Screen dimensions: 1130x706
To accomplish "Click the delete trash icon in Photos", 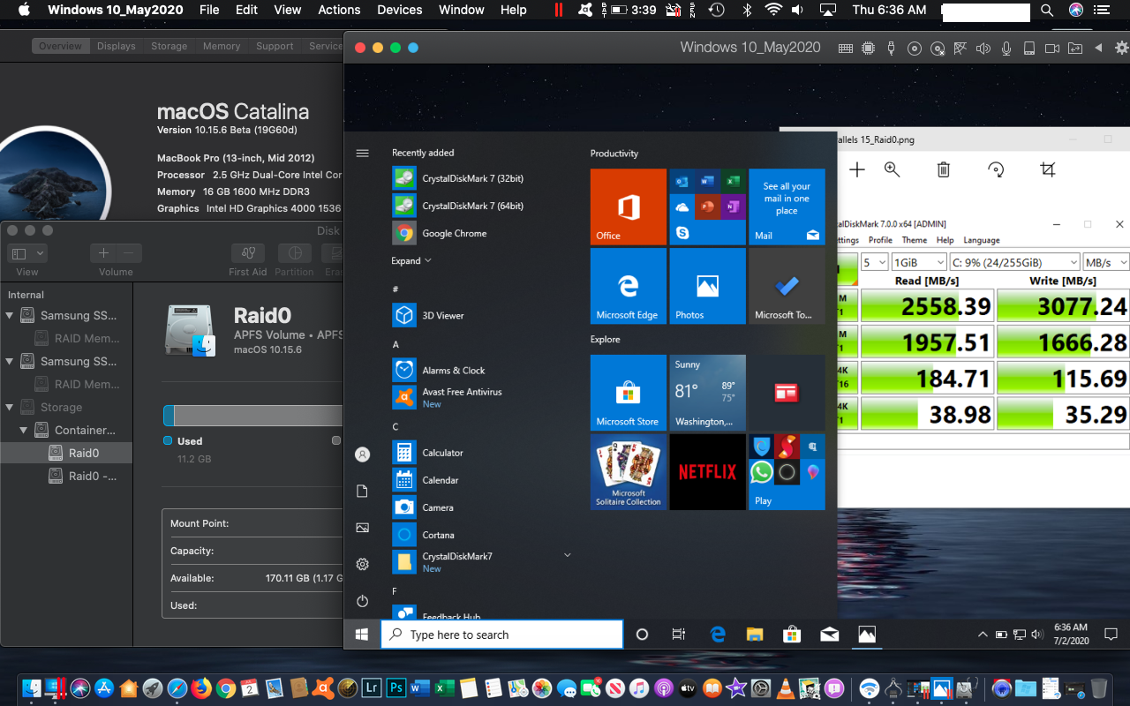I will pos(943,169).
